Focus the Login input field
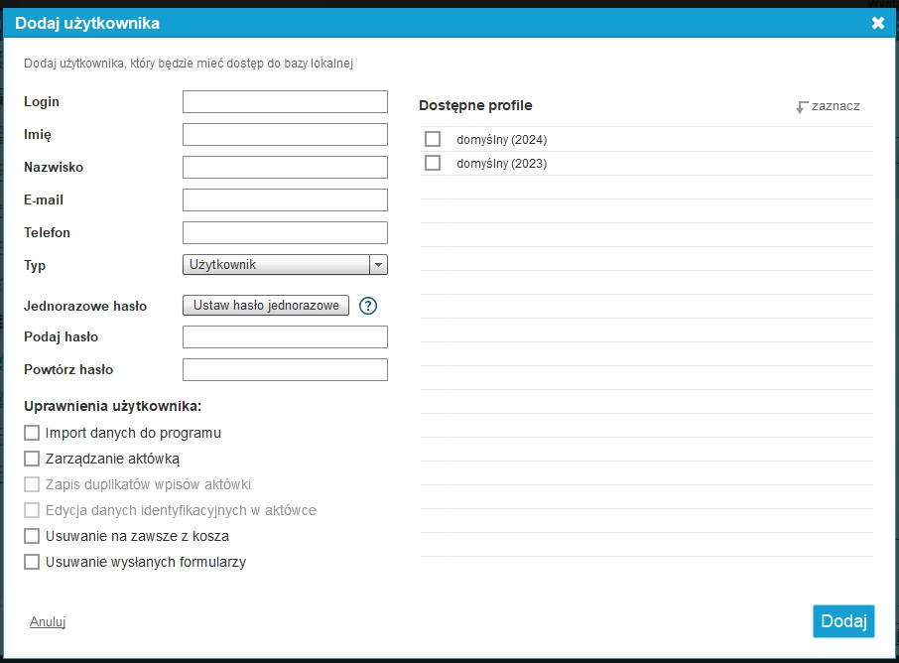 pyautogui.click(x=285, y=101)
